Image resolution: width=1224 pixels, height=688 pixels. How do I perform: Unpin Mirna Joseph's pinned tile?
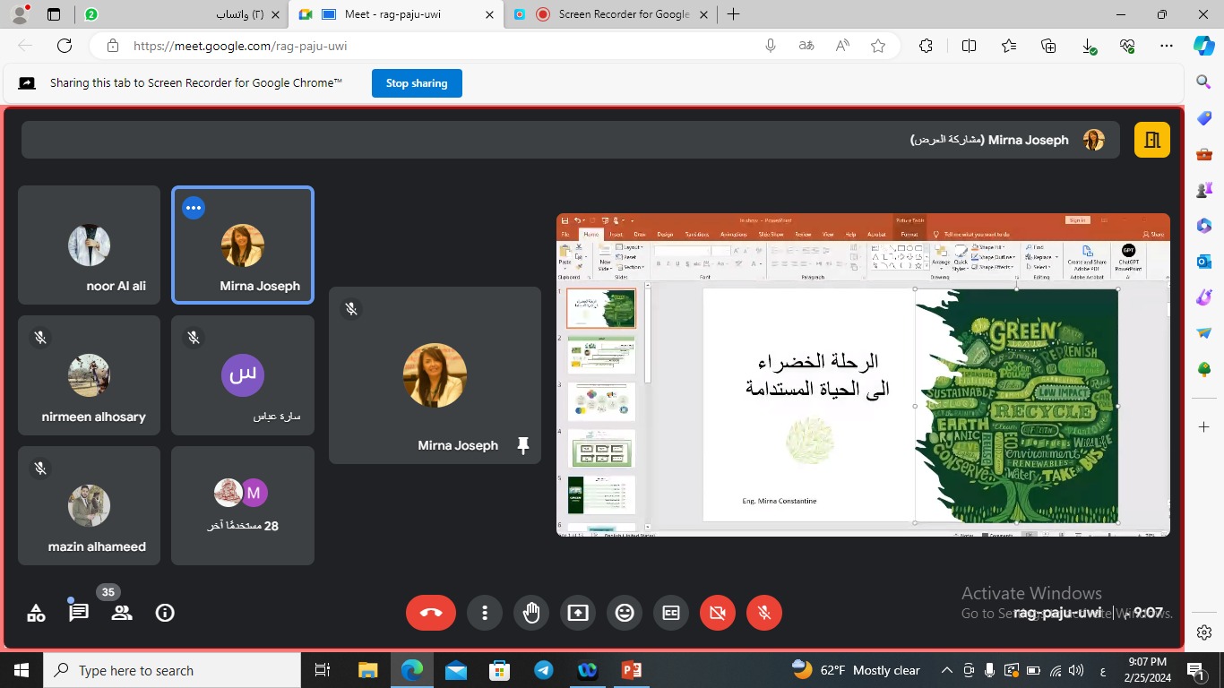coord(523,445)
